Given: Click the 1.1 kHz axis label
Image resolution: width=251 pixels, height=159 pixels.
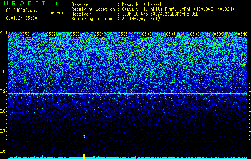Looking at the screenshot, I should 3,52.
